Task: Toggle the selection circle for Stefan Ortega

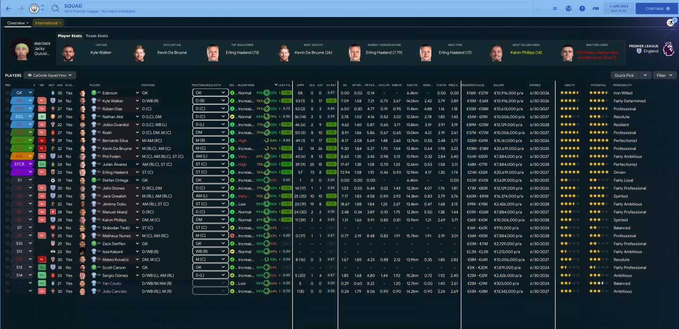Action: pyautogui.click(x=7, y=180)
